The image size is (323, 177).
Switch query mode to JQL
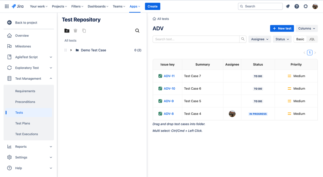click(x=312, y=39)
